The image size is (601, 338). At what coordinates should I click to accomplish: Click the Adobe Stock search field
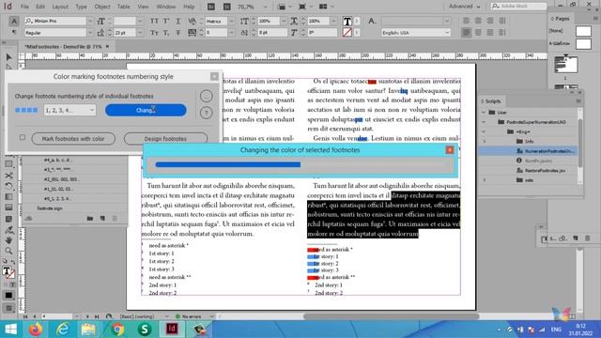(x=518, y=7)
